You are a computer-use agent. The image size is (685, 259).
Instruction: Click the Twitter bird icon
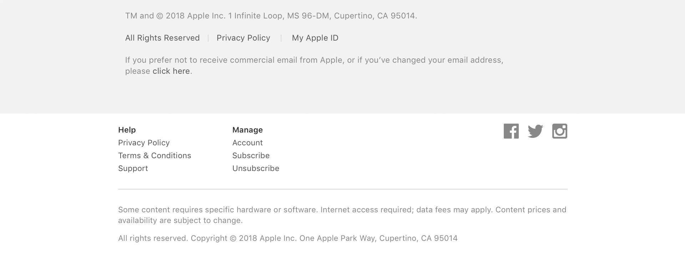point(535,131)
